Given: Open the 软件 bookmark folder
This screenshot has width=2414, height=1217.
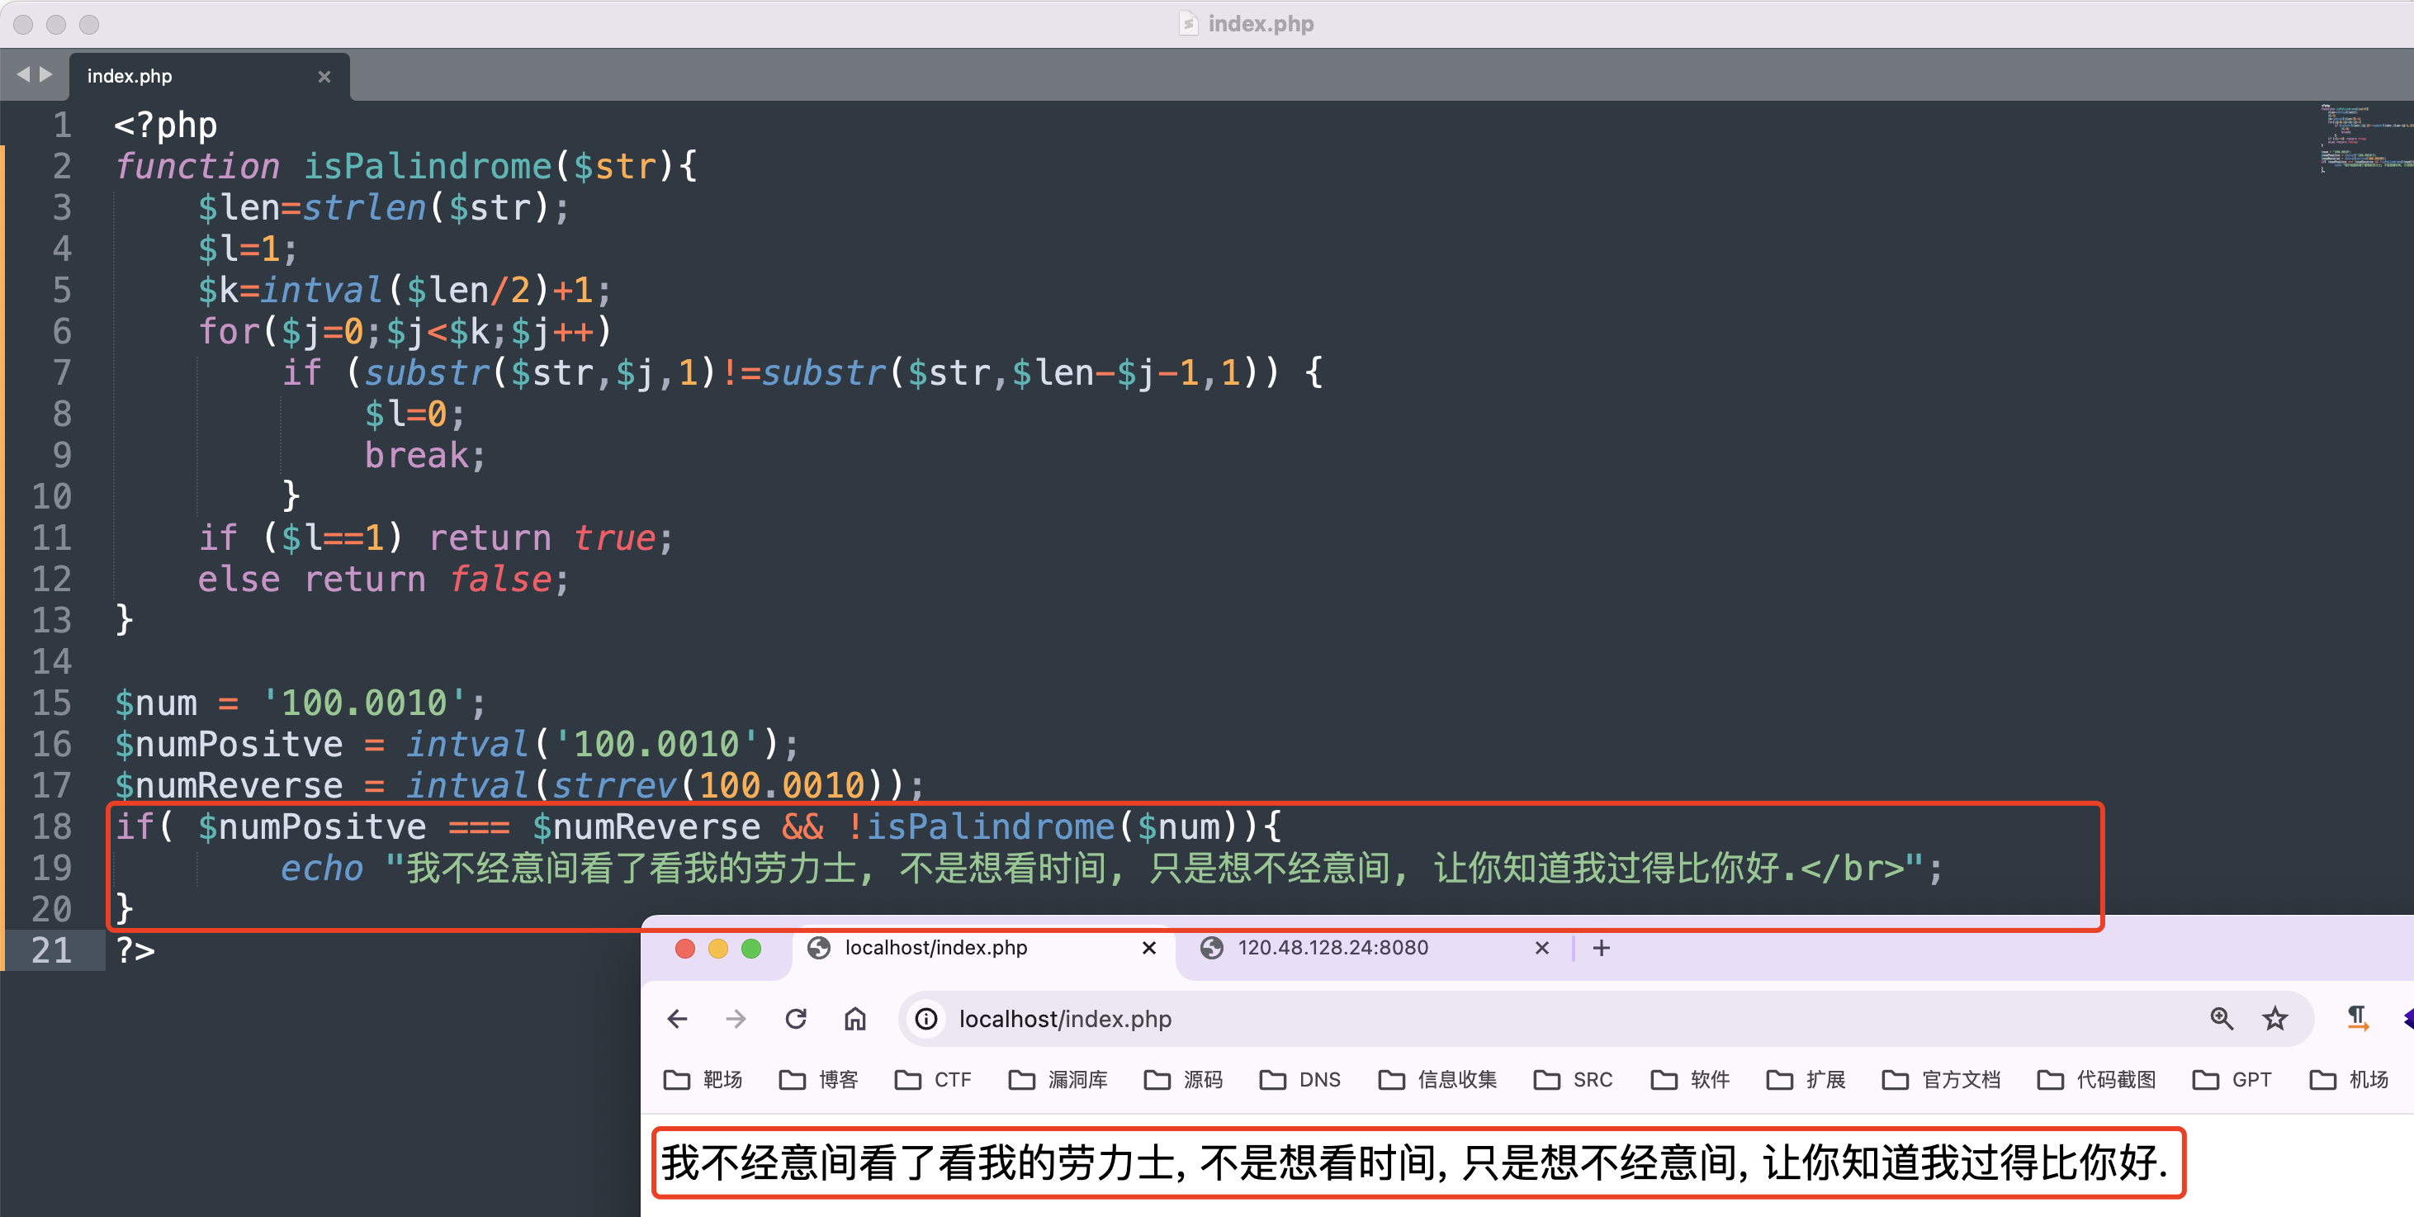Looking at the screenshot, I should (x=1691, y=1079).
